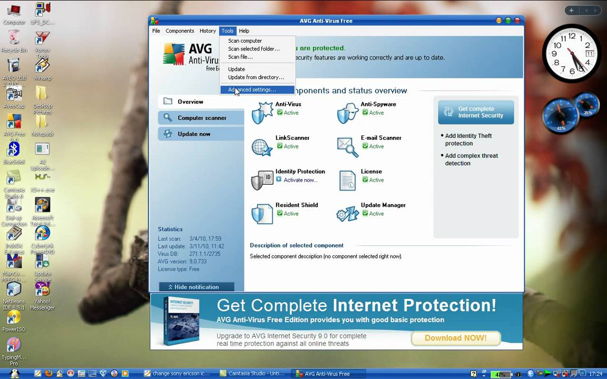Choose Scan computer from Tools menu
Screen dimensions: 607x379
pyautogui.click(x=258, y=41)
